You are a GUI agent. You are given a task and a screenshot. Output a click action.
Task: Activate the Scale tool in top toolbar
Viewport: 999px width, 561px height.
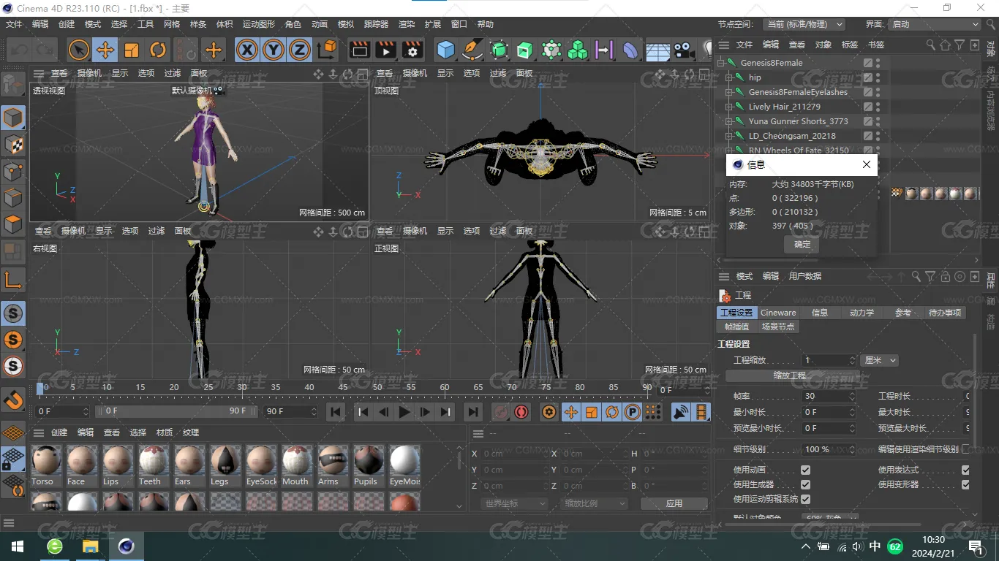(132, 50)
